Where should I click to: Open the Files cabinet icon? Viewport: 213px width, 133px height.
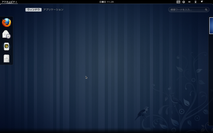click(7, 58)
